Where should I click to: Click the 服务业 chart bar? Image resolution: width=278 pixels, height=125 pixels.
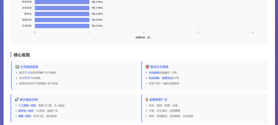click(62, 14)
